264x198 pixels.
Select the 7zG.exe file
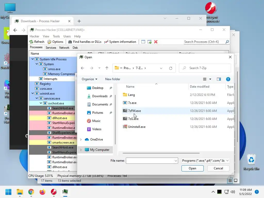click(x=133, y=119)
